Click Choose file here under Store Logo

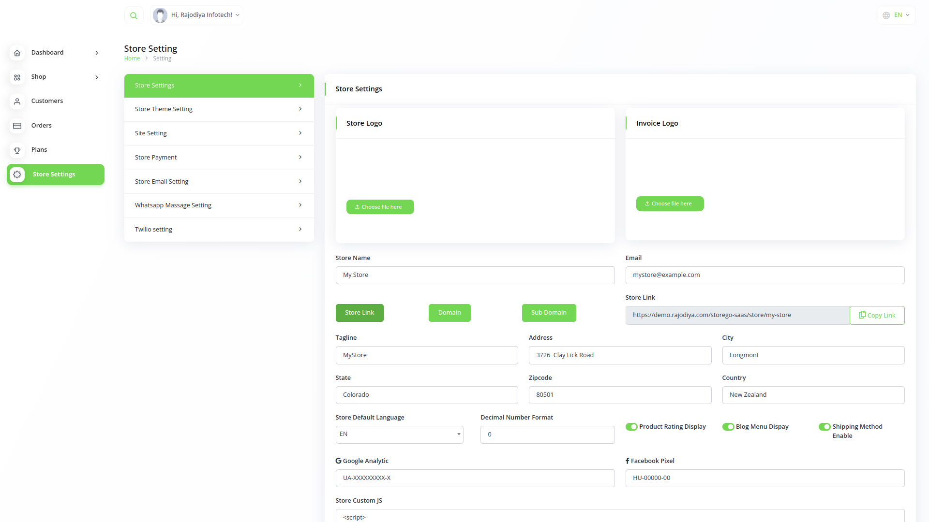tap(380, 207)
